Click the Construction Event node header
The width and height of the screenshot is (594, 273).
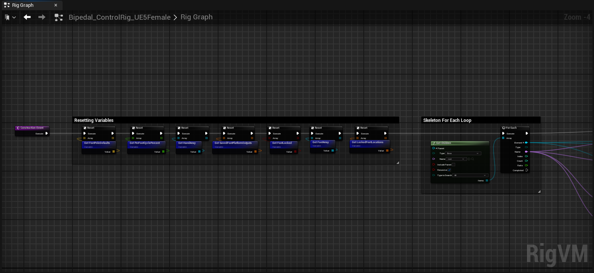coord(32,128)
